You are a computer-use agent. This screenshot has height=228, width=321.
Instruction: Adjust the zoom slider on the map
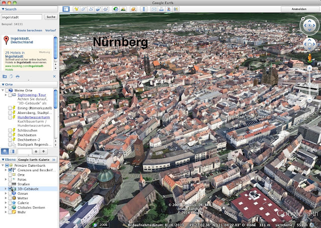309,84
